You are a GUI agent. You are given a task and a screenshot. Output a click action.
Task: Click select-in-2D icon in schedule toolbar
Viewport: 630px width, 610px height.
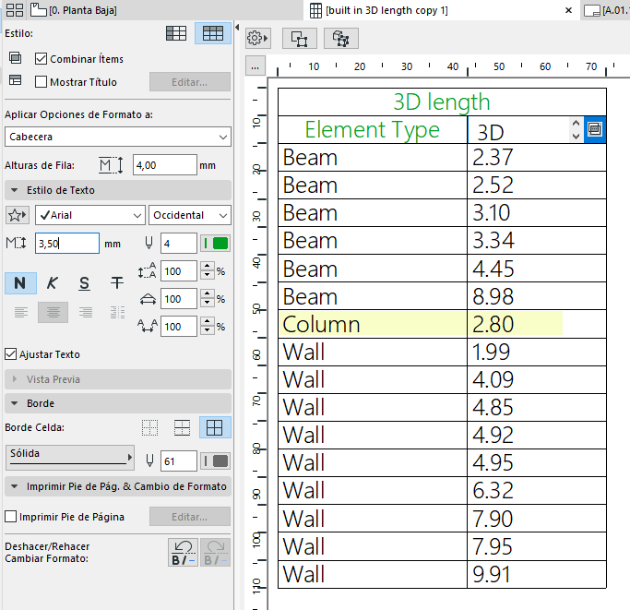(299, 39)
